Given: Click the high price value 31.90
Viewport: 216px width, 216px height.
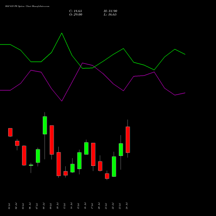Looking at the screenshot, I should point(113,11).
